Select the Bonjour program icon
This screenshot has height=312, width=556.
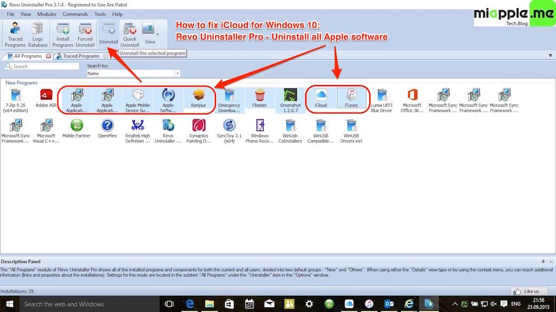[x=199, y=97]
